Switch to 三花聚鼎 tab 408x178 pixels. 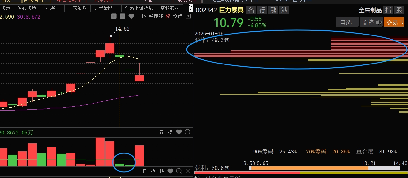77,8
